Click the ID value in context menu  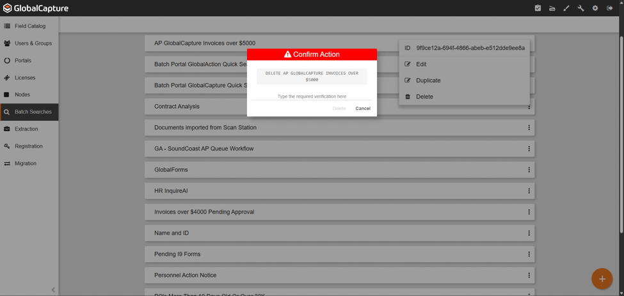470,48
